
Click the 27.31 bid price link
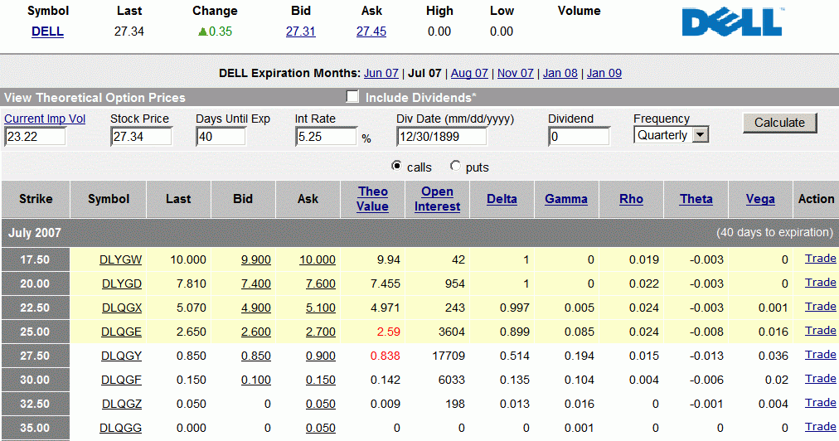[301, 31]
